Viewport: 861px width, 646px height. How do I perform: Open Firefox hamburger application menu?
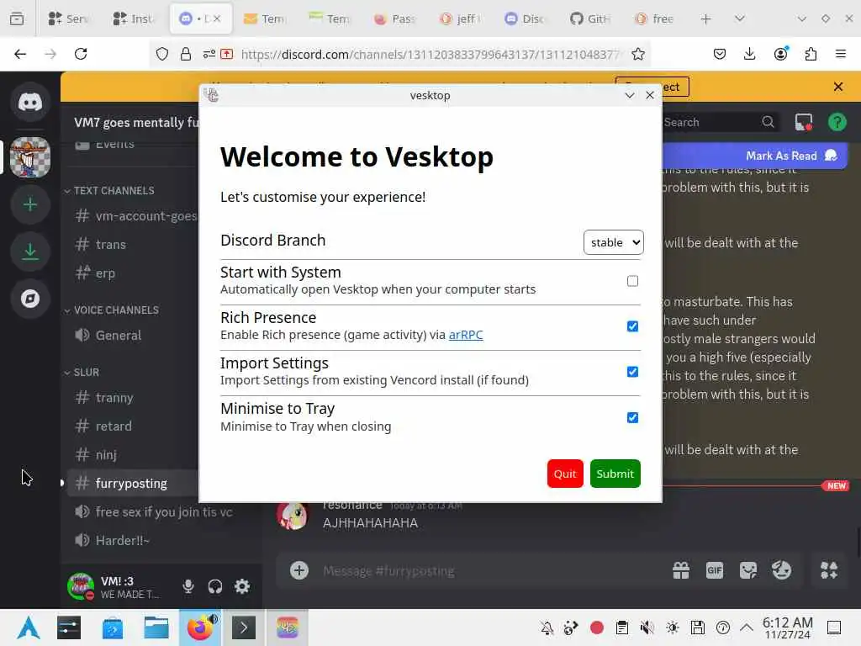[840, 54]
